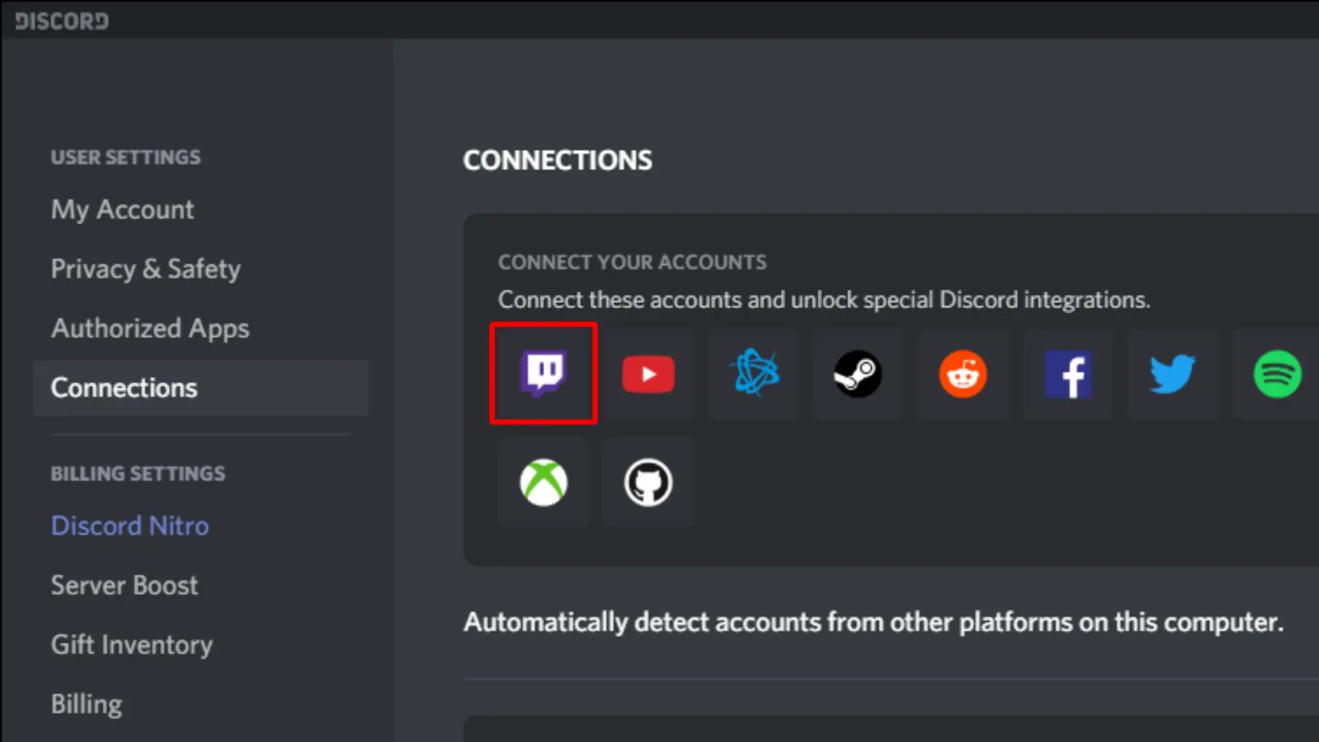Click the Discord logo text in the title bar
Screen dimensions: 1319x742
[x=62, y=21]
